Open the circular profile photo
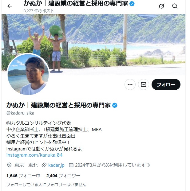The height and width of the screenshot is (191, 190). [28, 74]
